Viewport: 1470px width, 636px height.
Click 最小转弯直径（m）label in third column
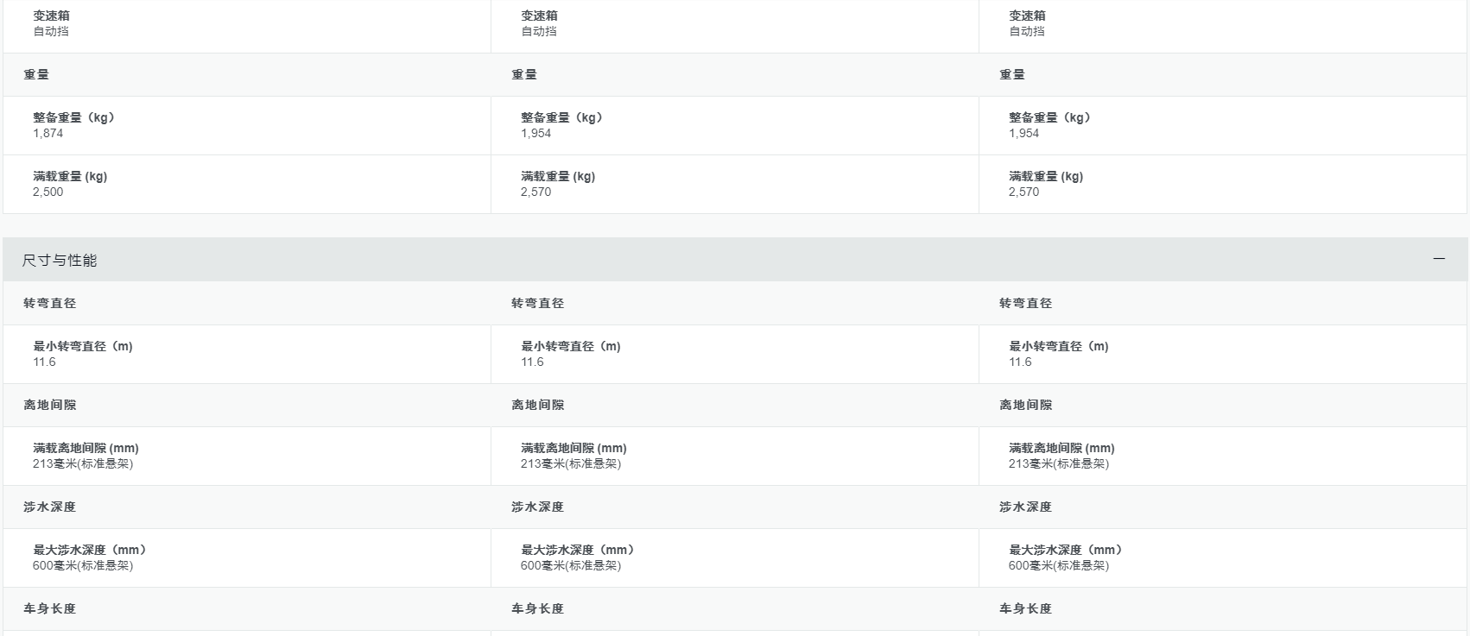click(1059, 346)
